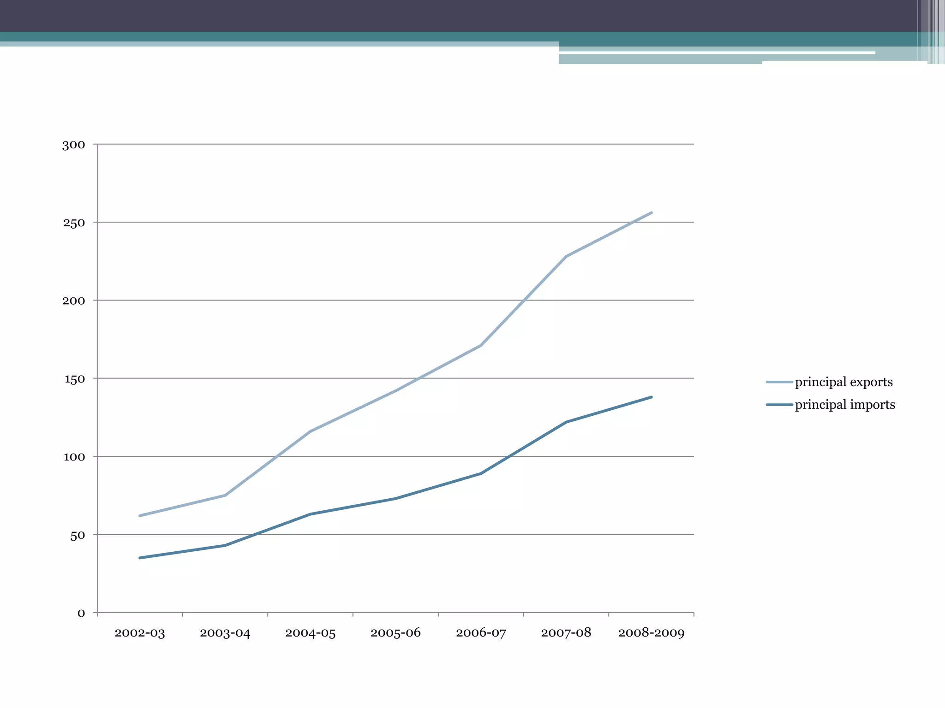Select the 2006-07 x-axis label
Screen dimensions: 945x708
coord(481,633)
